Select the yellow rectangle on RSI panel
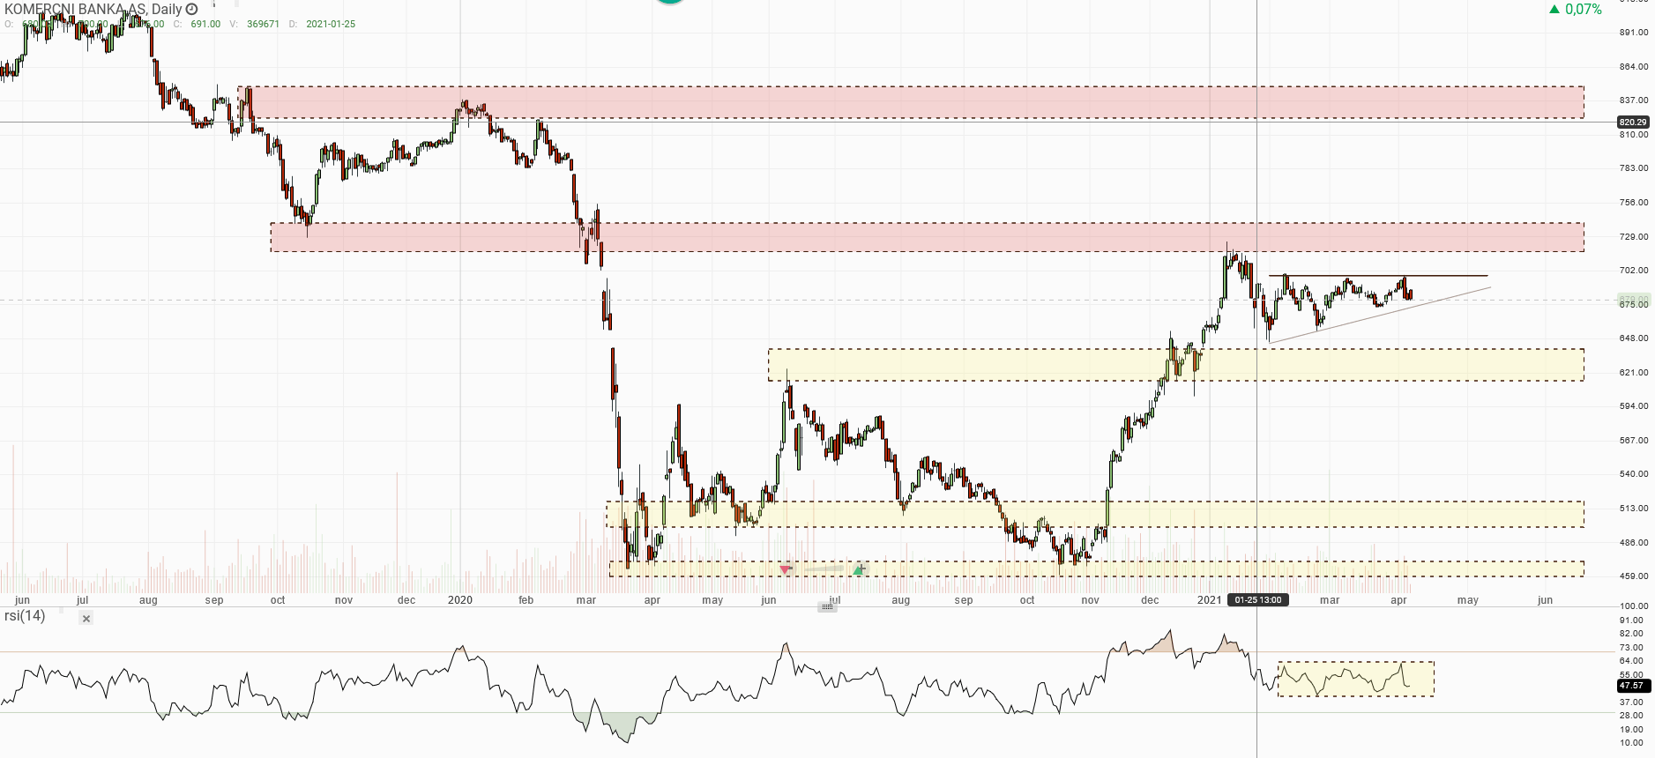Image resolution: width=1655 pixels, height=758 pixels. pyautogui.click(x=1355, y=679)
